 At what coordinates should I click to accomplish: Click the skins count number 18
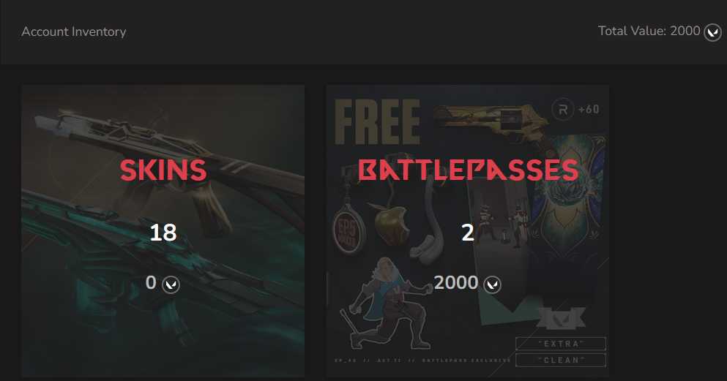point(163,232)
